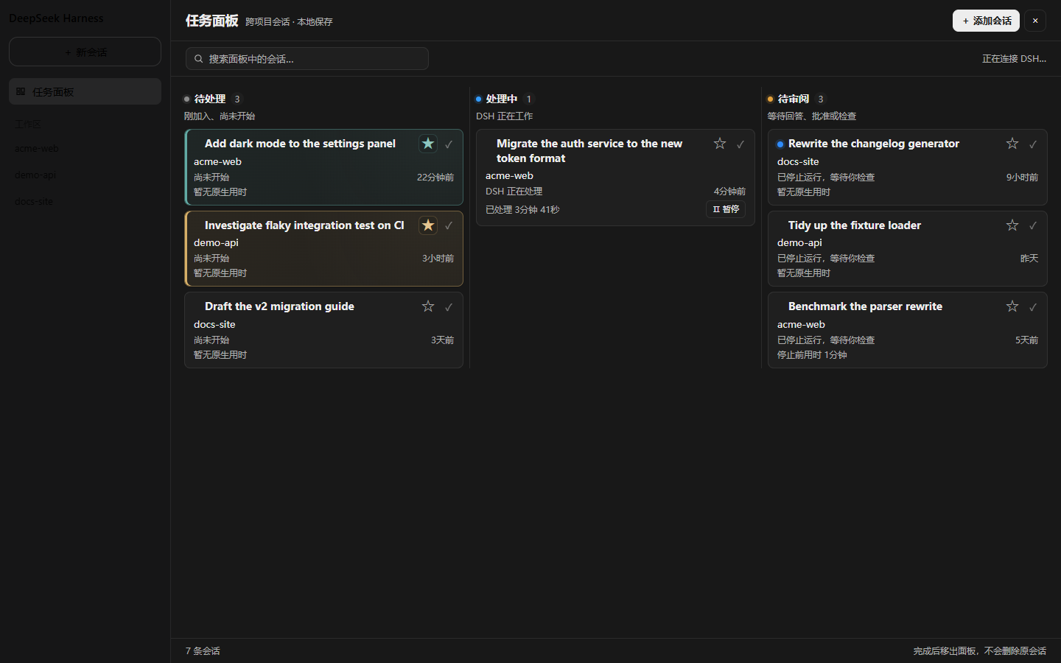Click '停止前用时 1分钟' on the Benchmark card

point(812,355)
